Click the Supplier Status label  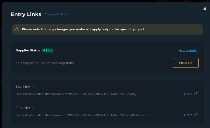(x=28, y=50)
